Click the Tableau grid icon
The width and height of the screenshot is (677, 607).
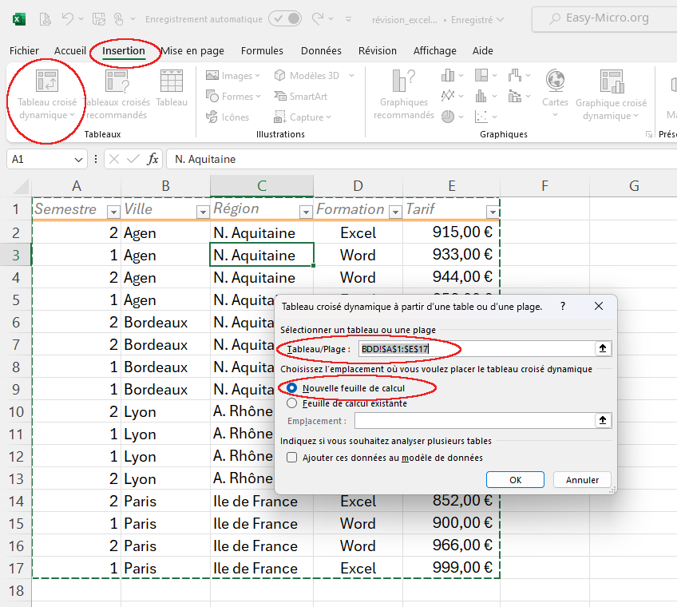pos(172,81)
